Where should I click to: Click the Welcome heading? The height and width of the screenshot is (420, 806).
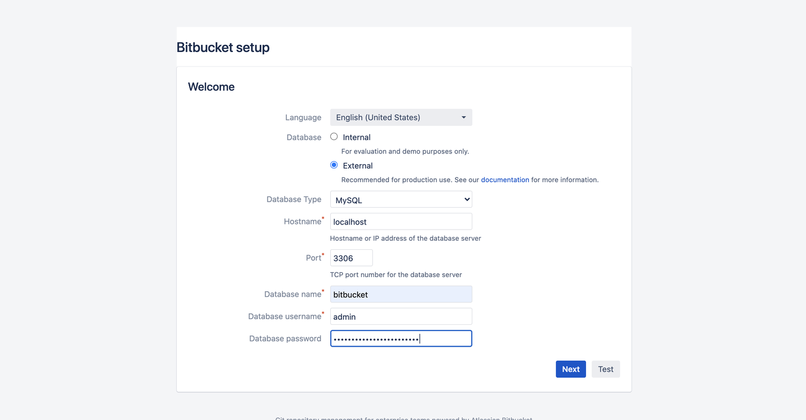(x=211, y=87)
